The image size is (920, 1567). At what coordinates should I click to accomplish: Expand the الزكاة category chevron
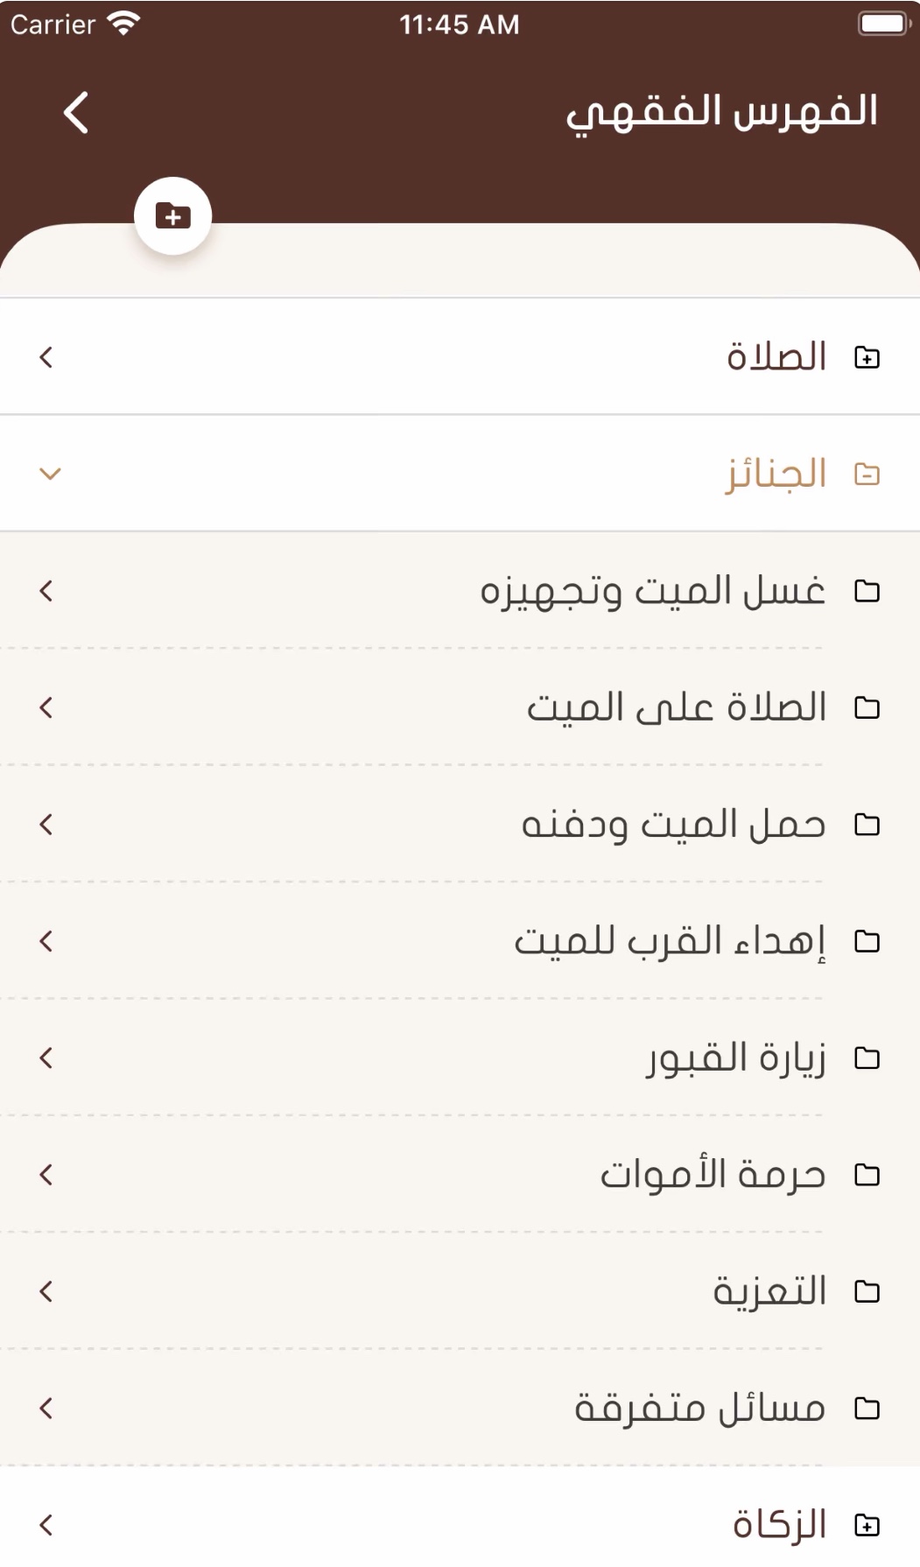(46, 1525)
